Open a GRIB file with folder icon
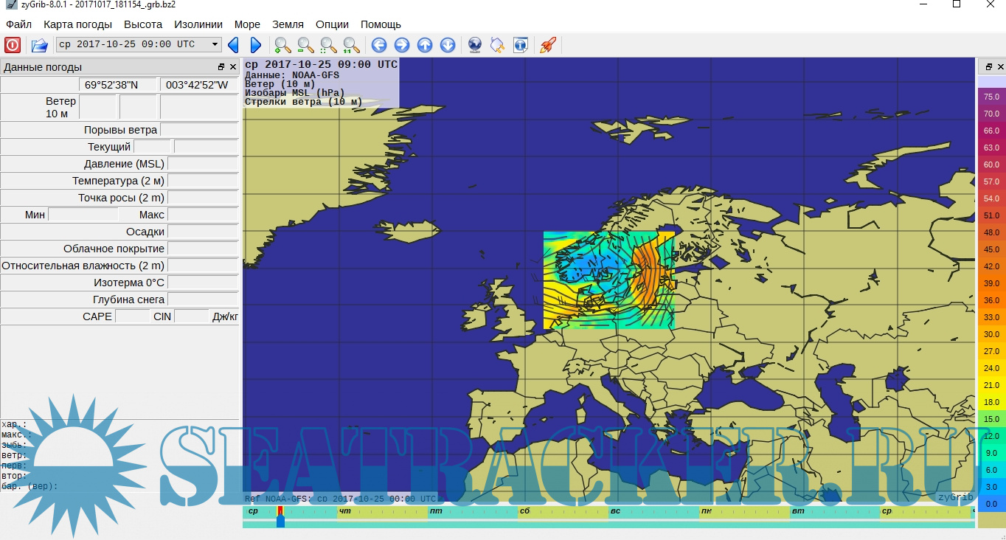Viewport: 1006px width, 540px height. coord(39,45)
